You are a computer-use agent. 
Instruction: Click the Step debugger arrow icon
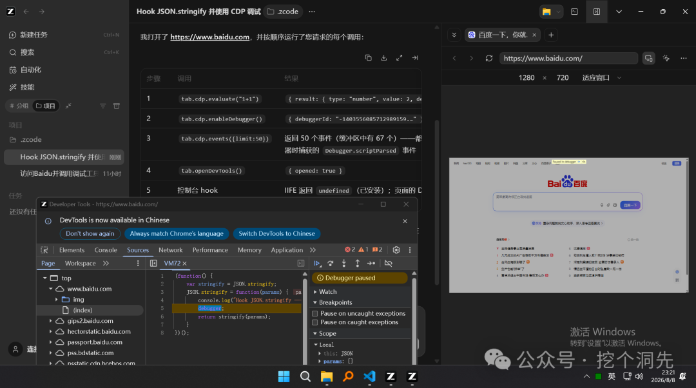[371, 263]
